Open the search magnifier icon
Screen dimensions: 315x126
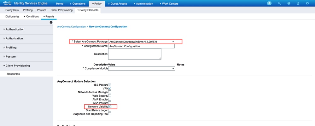tap(279, 3)
